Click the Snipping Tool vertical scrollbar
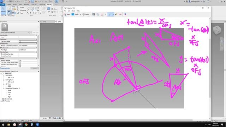The width and height of the screenshot is (226, 127). click(210, 68)
